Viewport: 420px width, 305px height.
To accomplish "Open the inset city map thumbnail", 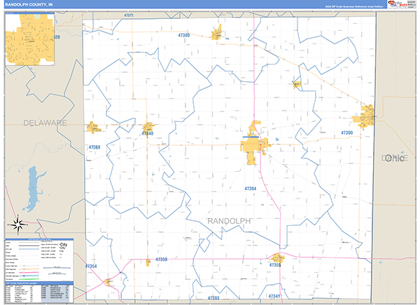I will click(29, 39).
